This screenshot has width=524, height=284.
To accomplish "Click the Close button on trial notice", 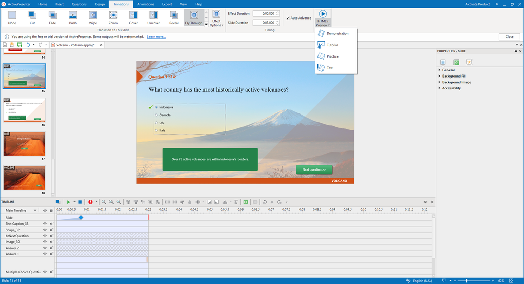I will 509,37.
